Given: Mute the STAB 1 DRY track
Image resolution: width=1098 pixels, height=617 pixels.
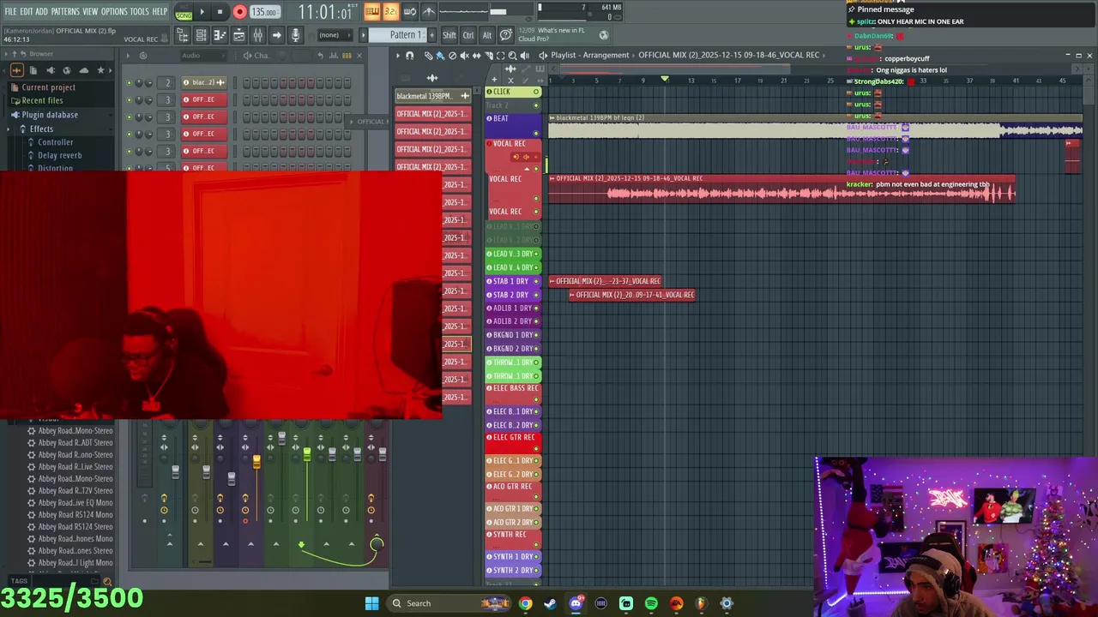Looking at the screenshot, I should [x=536, y=281].
